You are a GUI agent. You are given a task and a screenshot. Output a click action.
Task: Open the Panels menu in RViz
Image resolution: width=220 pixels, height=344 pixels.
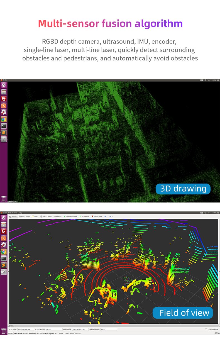click(14, 213)
